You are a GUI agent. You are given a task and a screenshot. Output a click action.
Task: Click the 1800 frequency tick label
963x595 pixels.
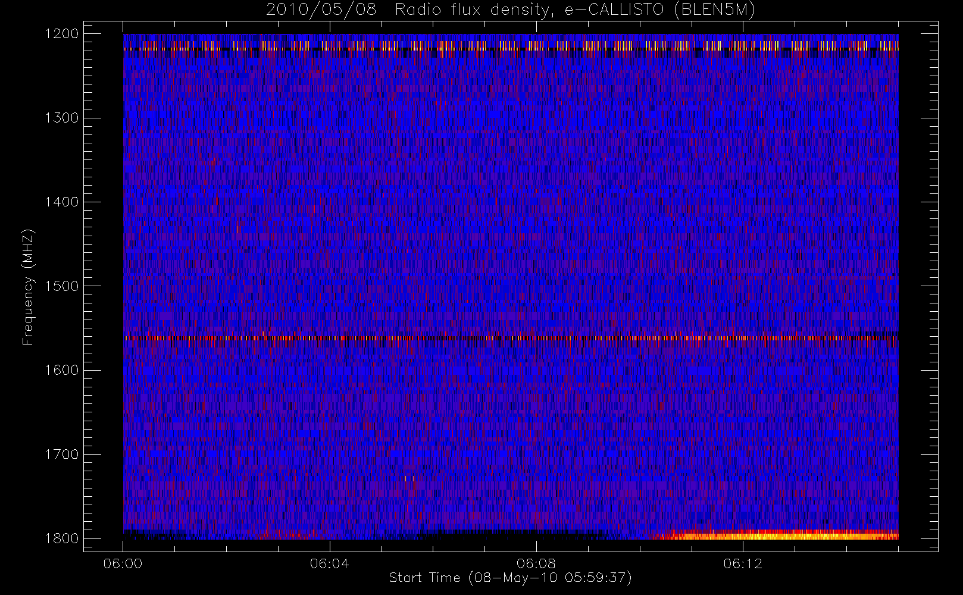pos(62,538)
